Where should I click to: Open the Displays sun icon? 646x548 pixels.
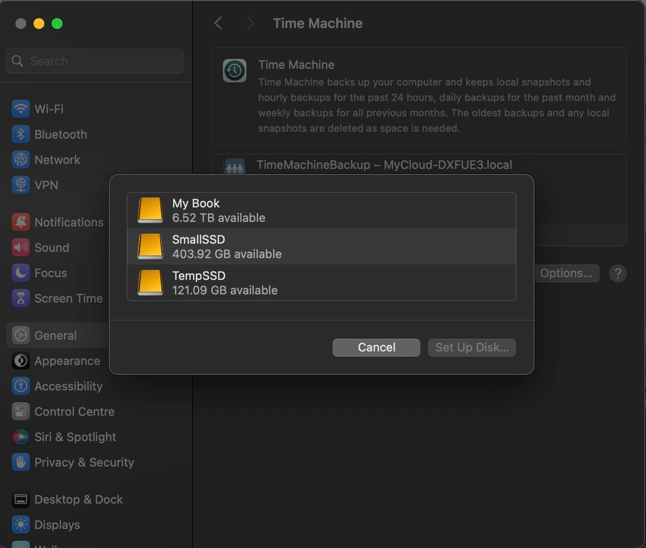20,524
